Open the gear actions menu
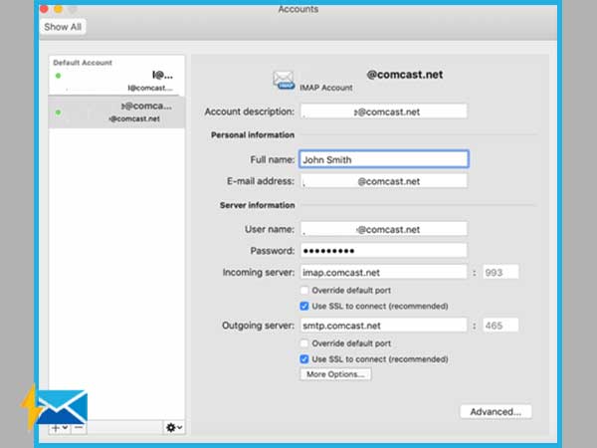The height and width of the screenshot is (448, 597). 174,427
